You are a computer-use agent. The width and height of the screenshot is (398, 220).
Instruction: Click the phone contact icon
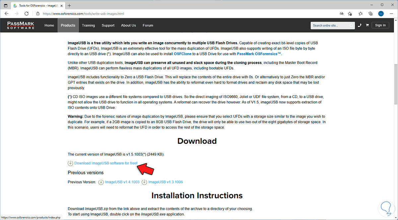[x=360, y=25]
